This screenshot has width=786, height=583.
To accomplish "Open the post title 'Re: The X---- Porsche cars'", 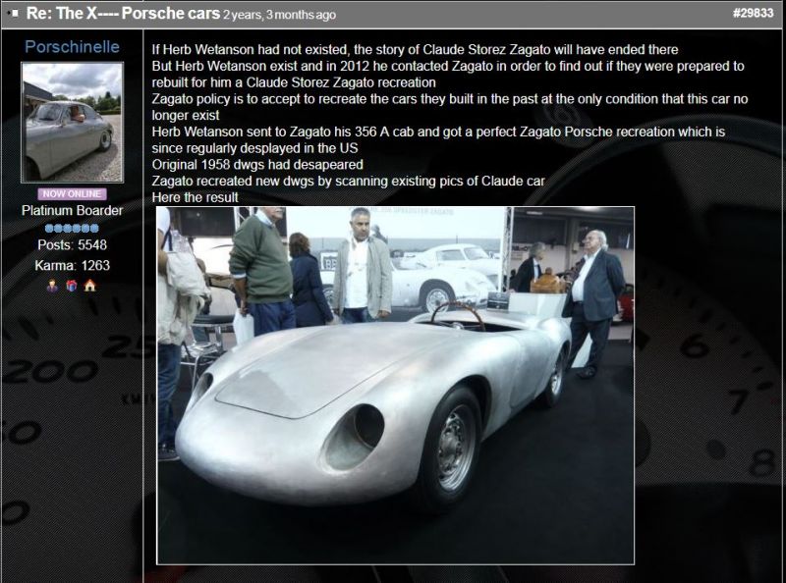I will point(124,13).
